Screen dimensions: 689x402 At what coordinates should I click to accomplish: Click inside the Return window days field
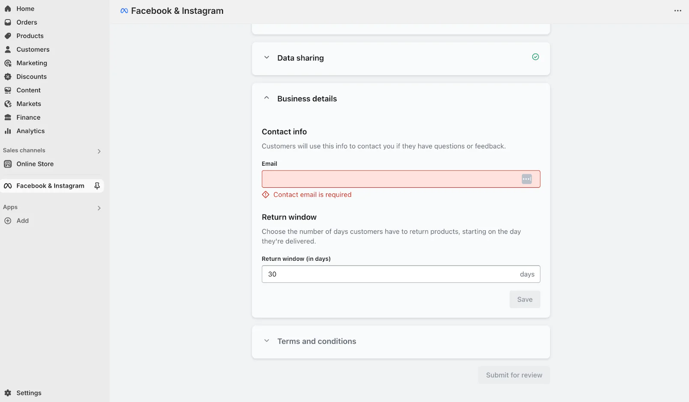(388, 274)
